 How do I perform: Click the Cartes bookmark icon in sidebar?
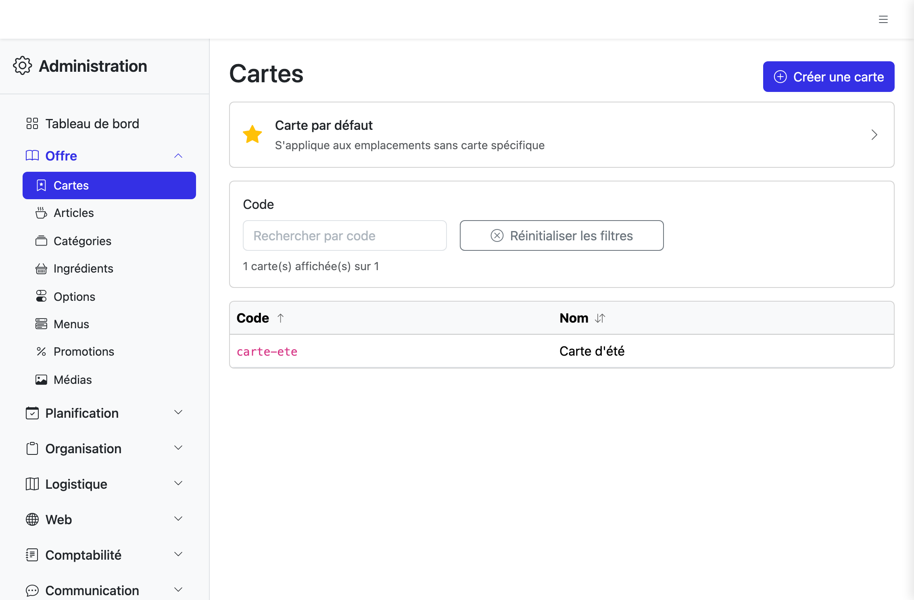41,185
